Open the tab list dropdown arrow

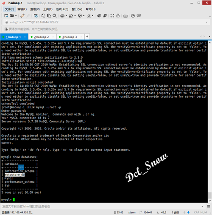pyautogui.click(x=209, y=37)
